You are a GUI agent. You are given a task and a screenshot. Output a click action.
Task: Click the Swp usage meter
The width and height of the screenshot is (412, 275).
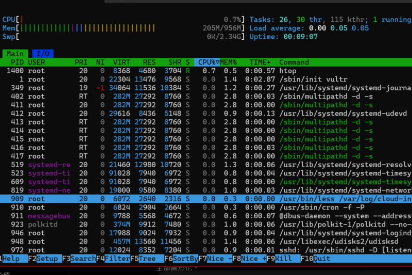click(x=124, y=37)
